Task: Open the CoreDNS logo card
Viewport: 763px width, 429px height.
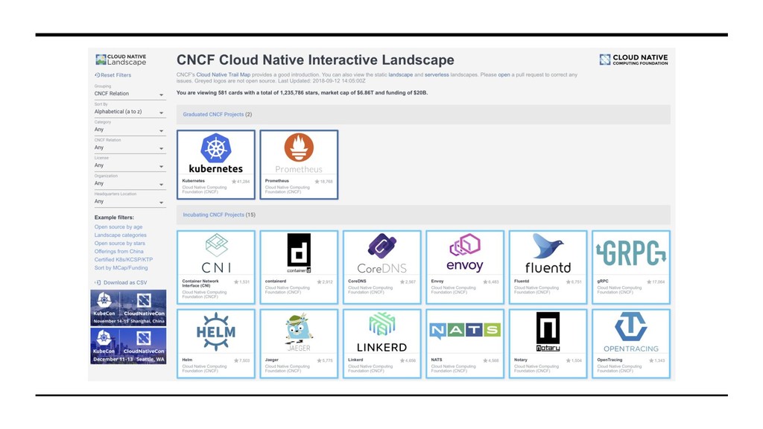Action: click(x=382, y=253)
